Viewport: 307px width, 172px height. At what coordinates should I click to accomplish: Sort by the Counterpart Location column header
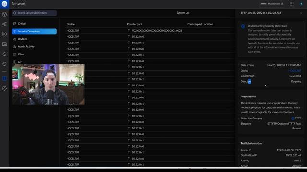click(x=200, y=24)
